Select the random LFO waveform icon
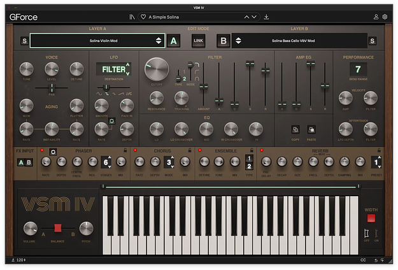Viewport: 398px width, 270px height. [x=129, y=94]
